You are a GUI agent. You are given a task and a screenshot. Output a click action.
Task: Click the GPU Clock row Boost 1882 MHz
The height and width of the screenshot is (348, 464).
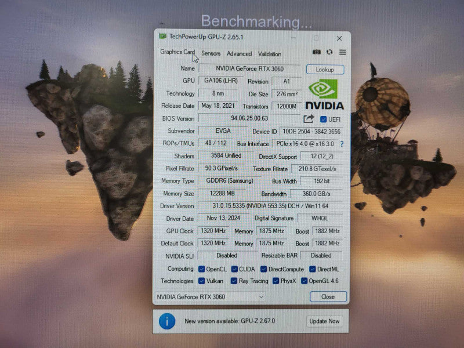pos(327,231)
